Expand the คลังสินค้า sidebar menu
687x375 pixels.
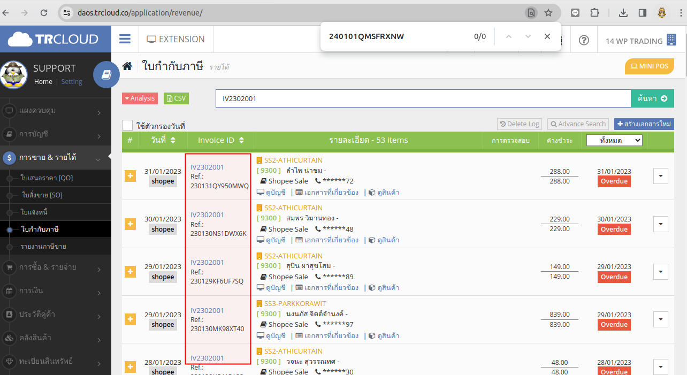pos(56,338)
